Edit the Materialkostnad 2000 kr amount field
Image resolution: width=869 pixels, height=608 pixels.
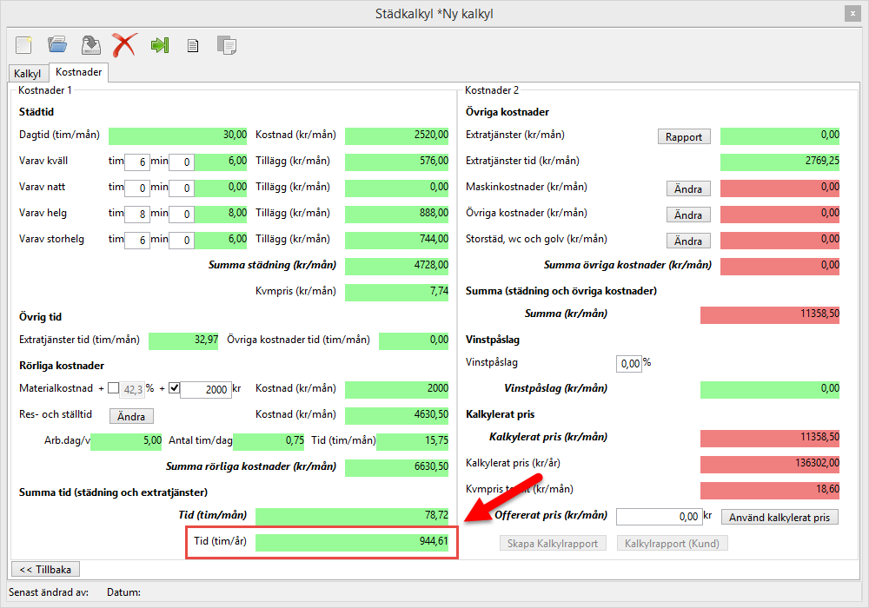[206, 390]
